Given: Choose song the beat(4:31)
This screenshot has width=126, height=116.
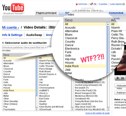Looking at the screenshot, I should click(x=82, y=88).
